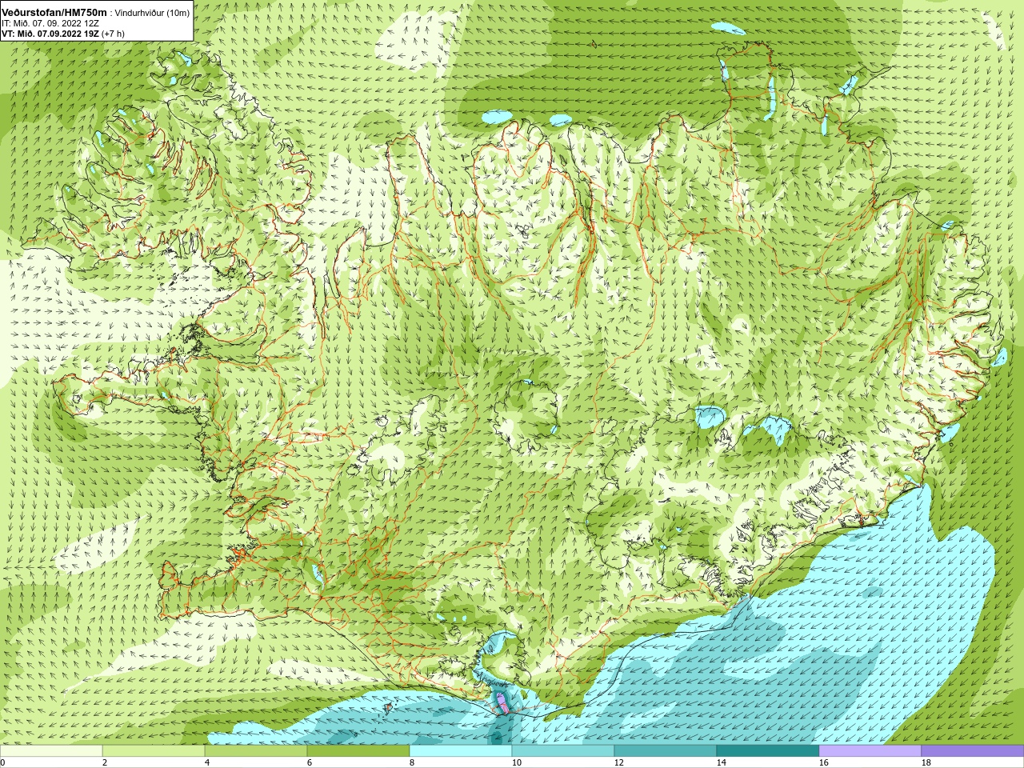1024x768 pixels.
Task: Click the legend scale label '6'
Action: point(310,762)
